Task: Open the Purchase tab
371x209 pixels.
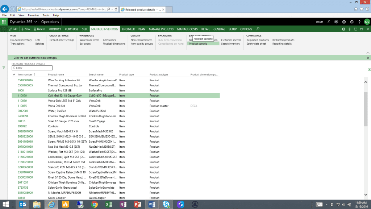Action: (71, 29)
